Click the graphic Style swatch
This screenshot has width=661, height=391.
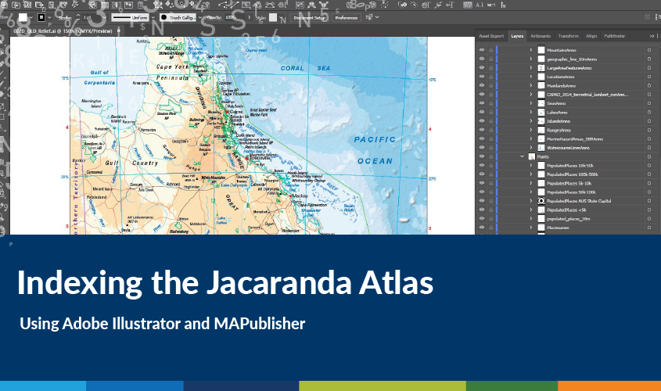coord(273,18)
